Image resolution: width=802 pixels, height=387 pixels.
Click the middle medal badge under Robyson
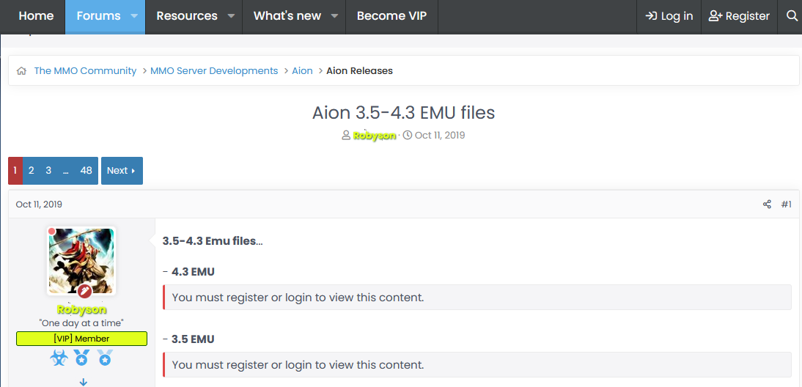(82, 358)
